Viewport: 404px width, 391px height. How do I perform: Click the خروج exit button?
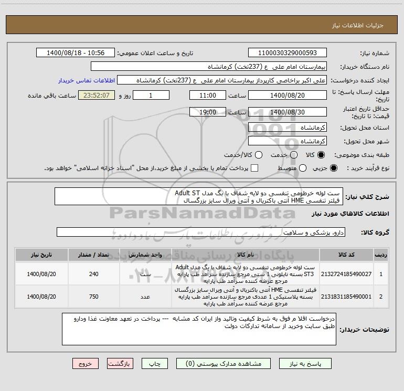86,364
